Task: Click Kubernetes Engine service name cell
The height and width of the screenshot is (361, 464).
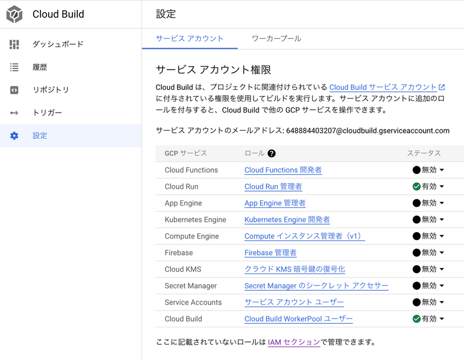Action: (x=195, y=220)
